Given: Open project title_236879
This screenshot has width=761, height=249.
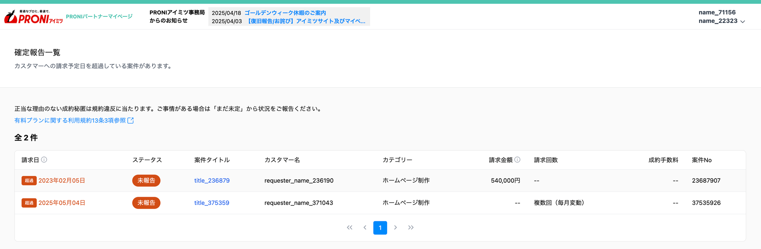Looking at the screenshot, I should (x=212, y=180).
